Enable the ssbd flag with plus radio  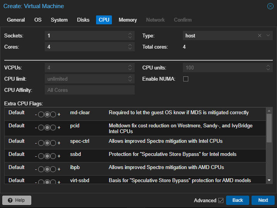(x=53, y=156)
